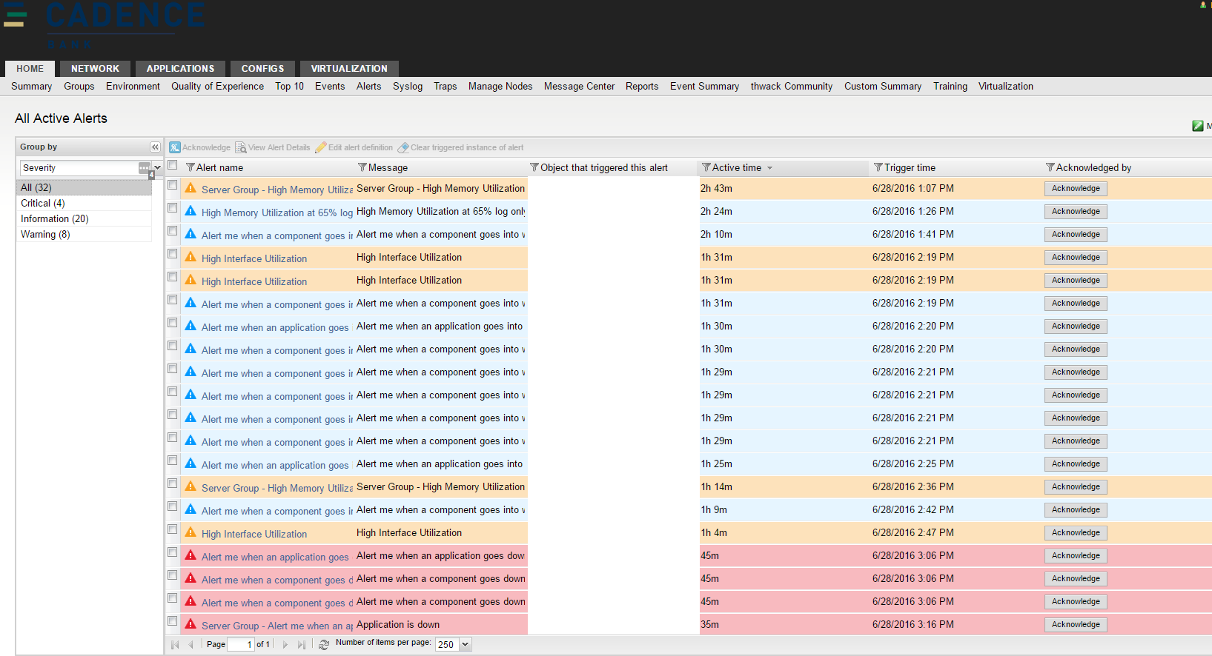Collapse the Group by panel with the double-arrow
This screenshot has width=1212, height=656.
click(155, 147)
